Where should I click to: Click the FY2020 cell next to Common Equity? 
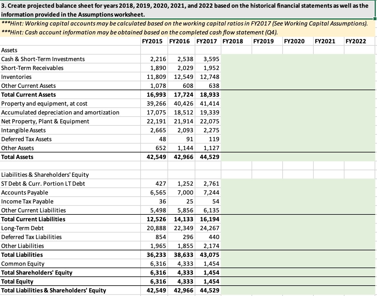click(297, 264)
